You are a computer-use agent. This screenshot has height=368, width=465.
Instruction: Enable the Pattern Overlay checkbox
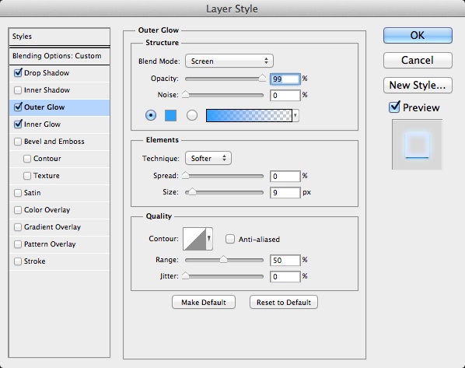[18, 244]
